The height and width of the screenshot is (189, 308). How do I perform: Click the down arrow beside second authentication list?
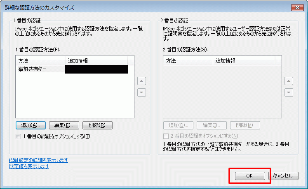(289, 92)
